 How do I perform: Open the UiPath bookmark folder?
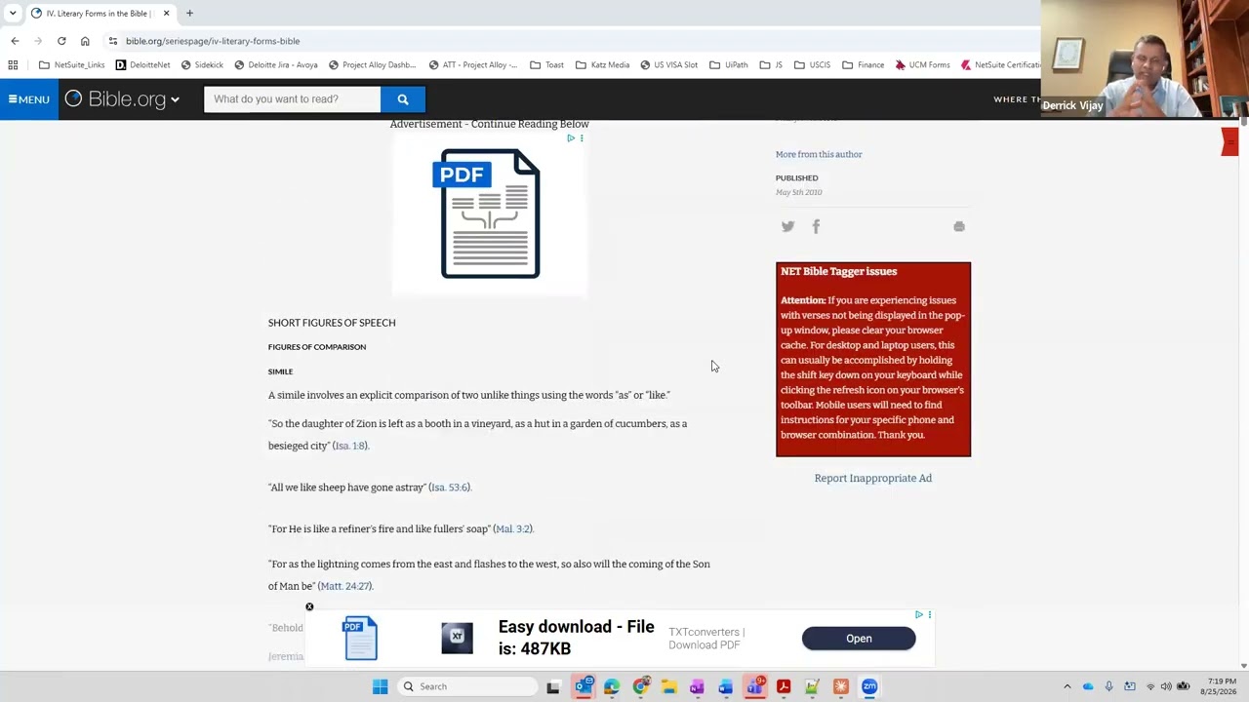click(x=728, y=65)
